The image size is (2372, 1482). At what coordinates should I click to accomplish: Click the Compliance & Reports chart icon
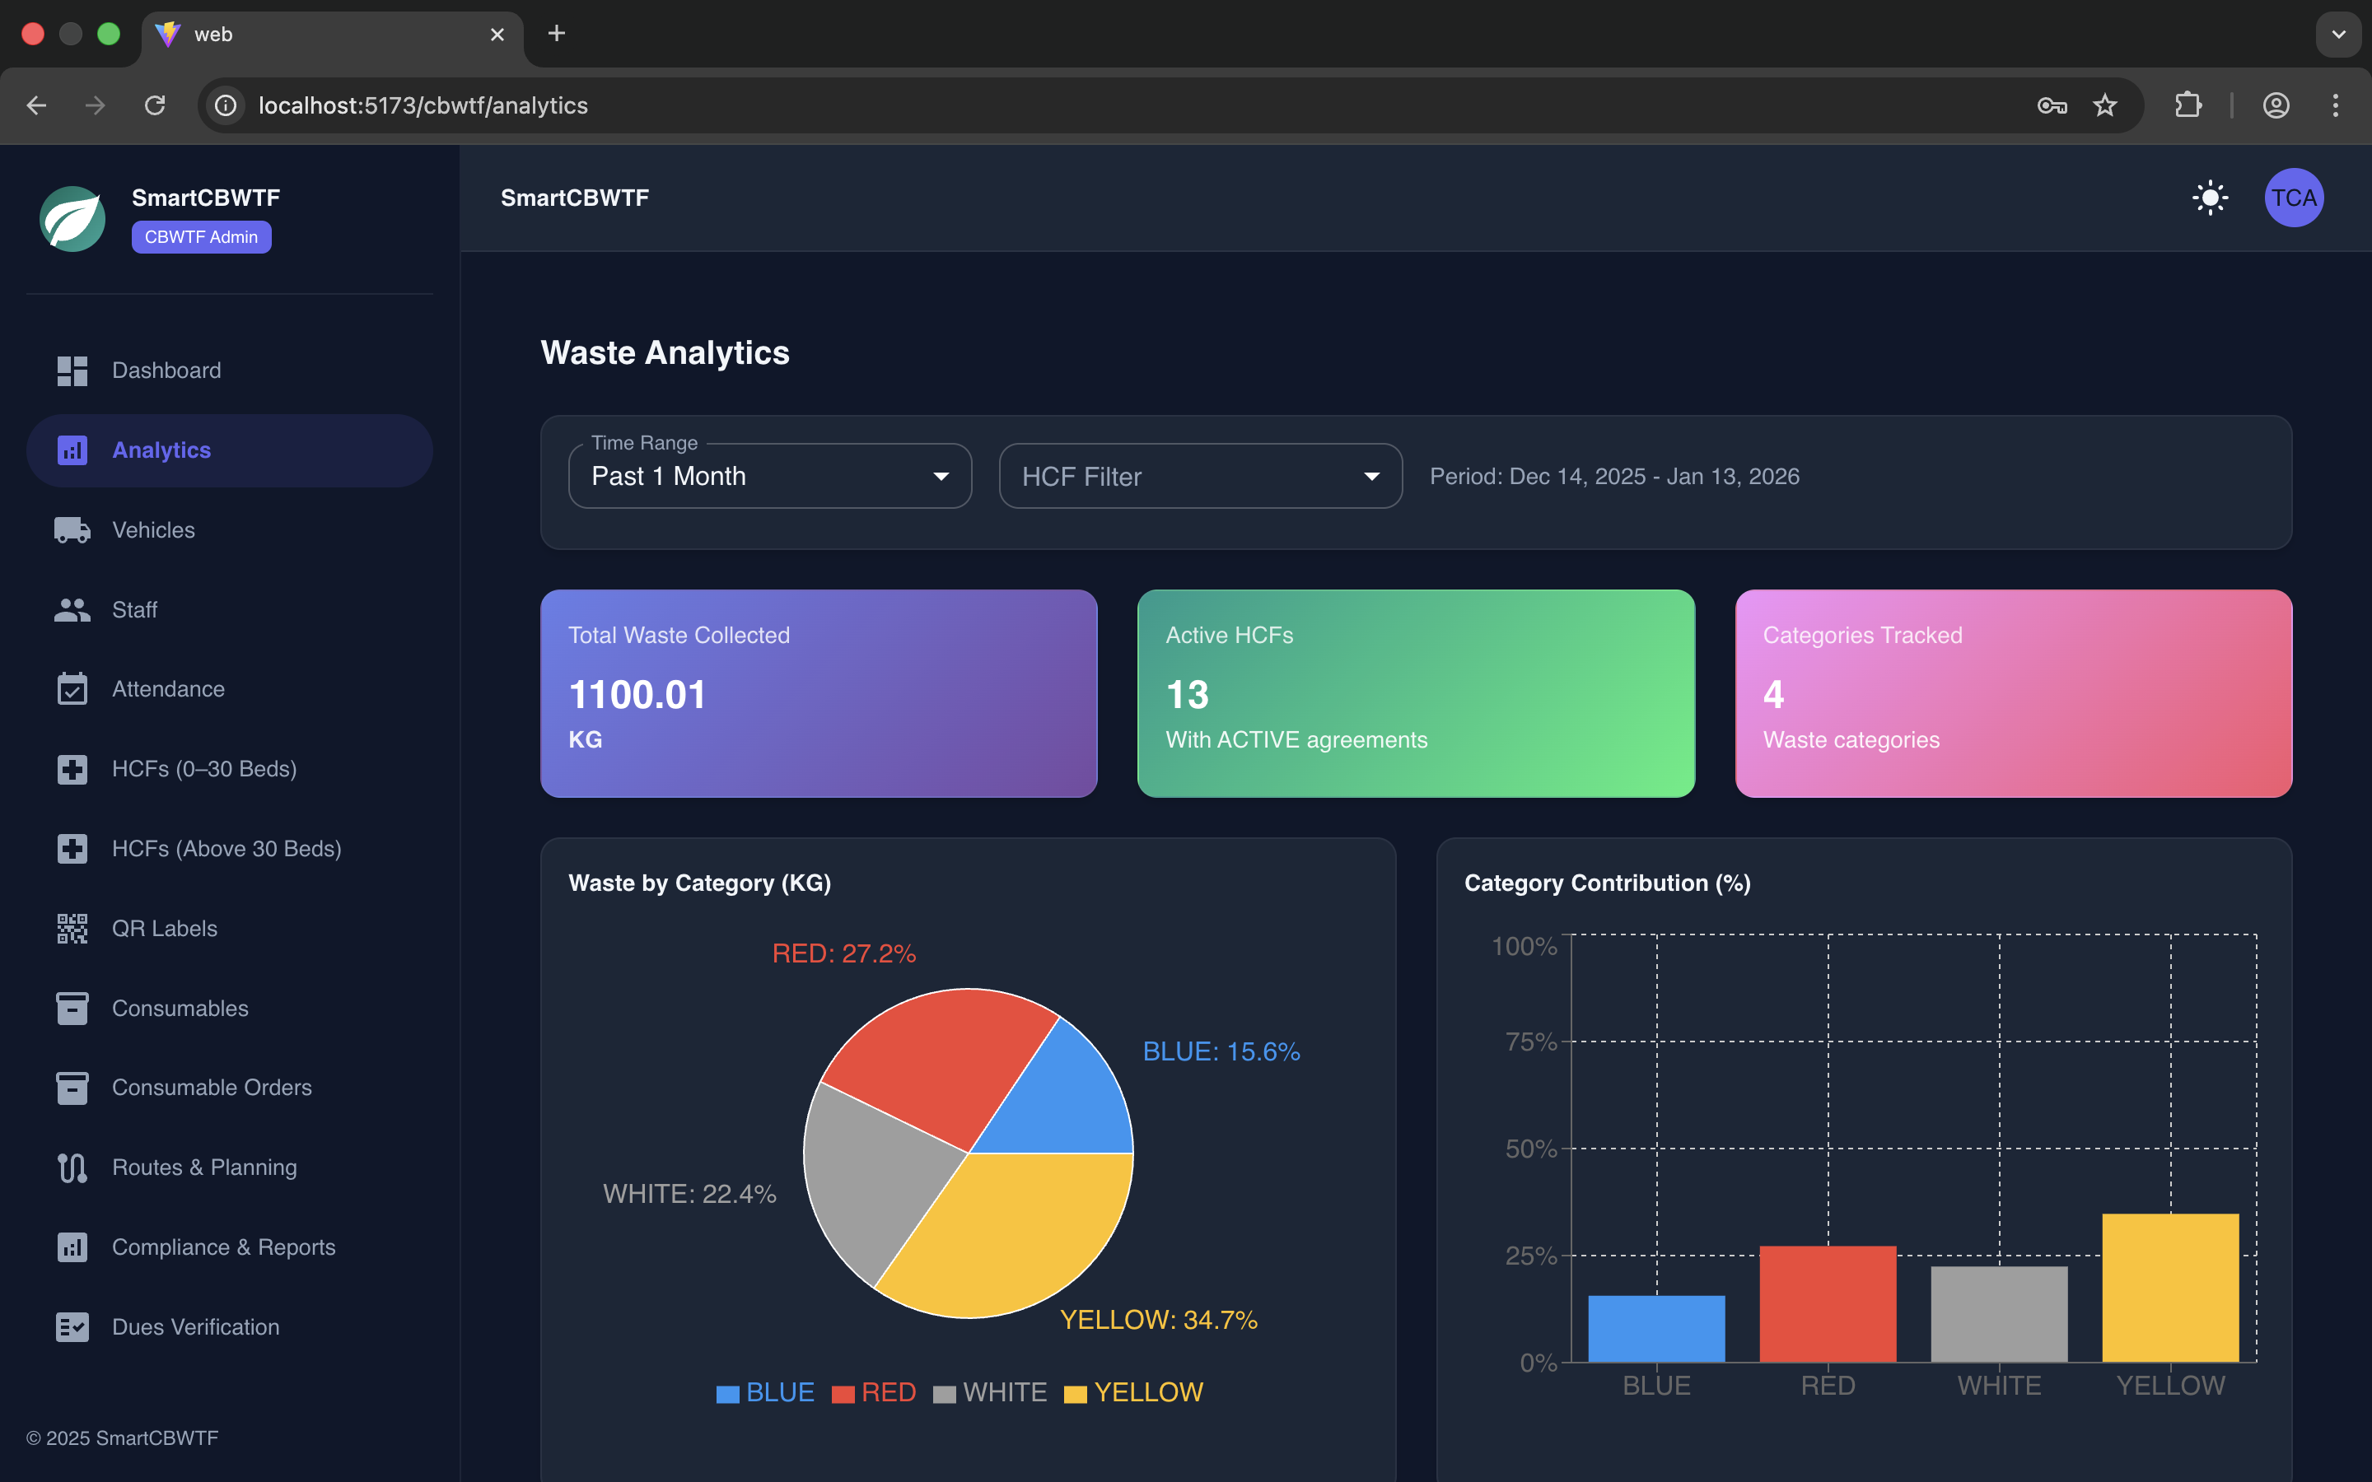click(72, 1247)
